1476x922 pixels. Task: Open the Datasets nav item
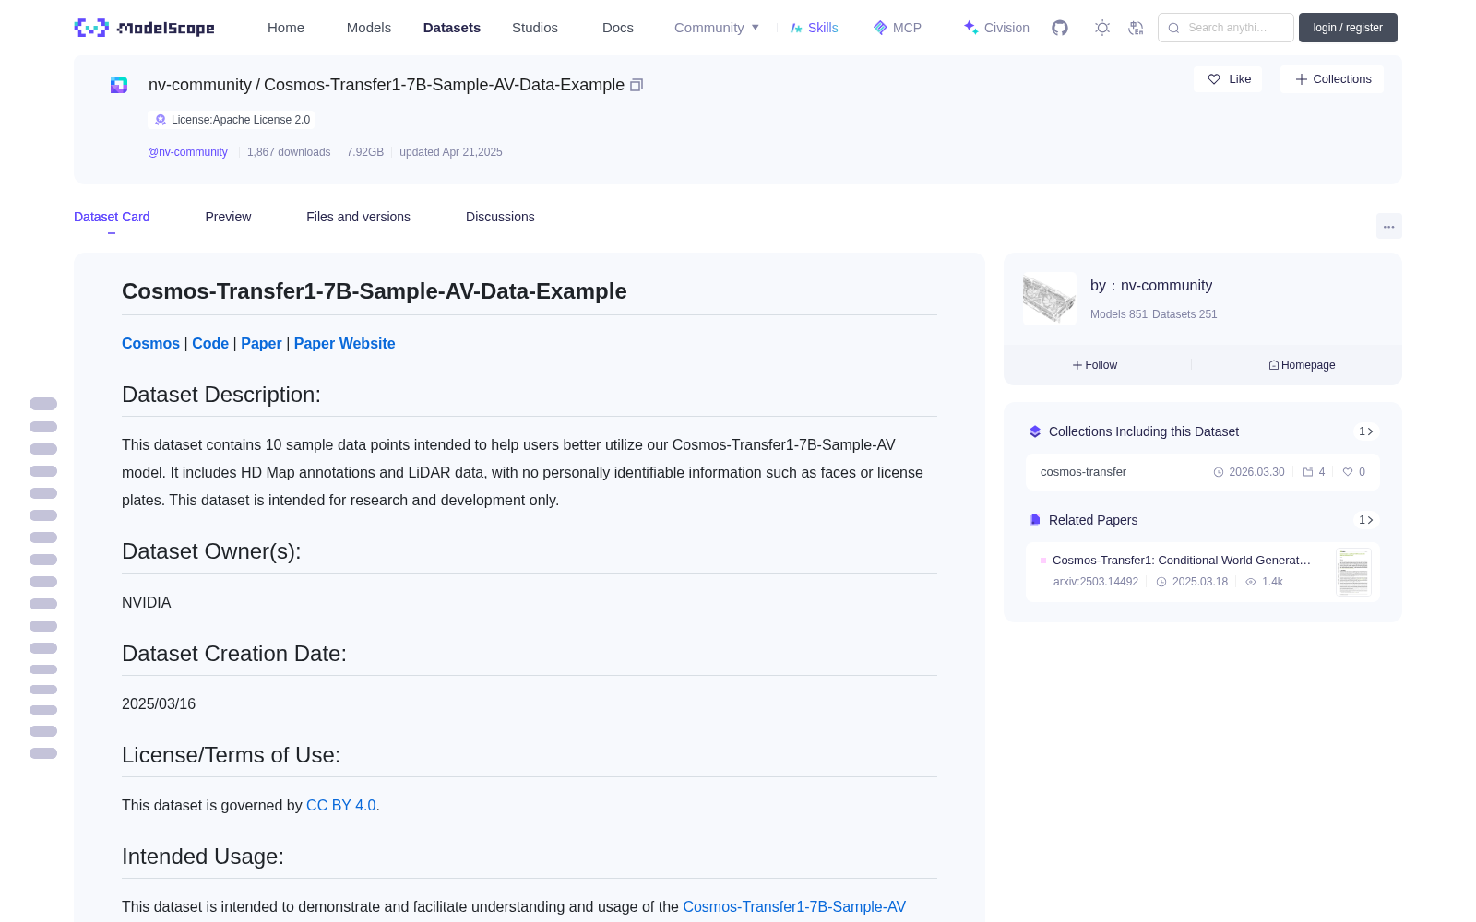pyautogui.click(x=452, y=28)
